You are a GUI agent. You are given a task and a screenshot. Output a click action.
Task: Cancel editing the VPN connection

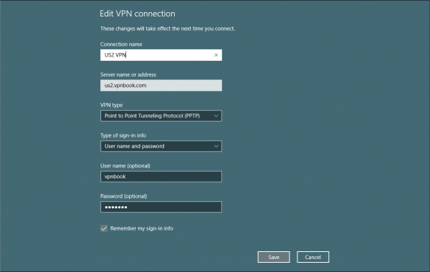[313, 257]
